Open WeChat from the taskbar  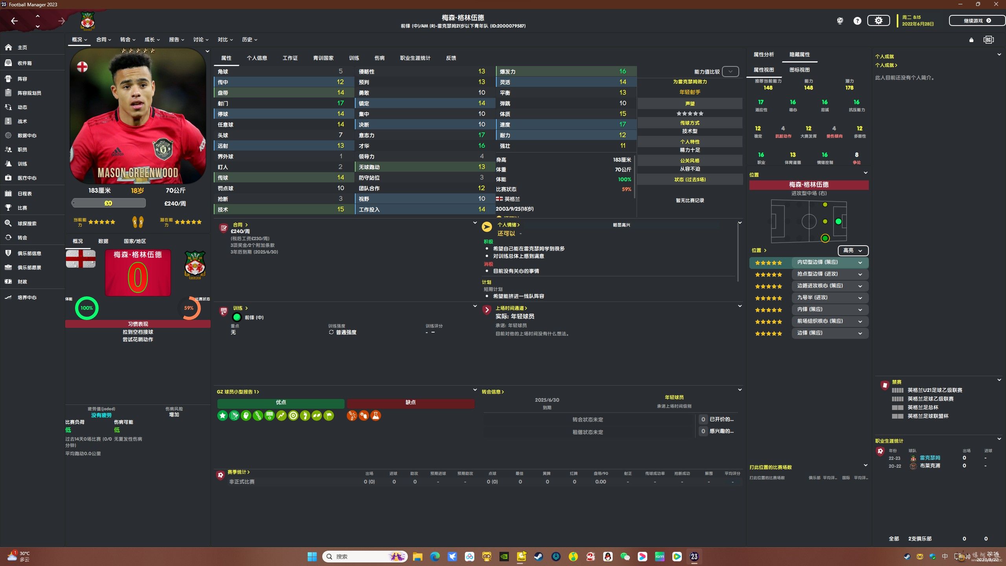tap(625, 556)
